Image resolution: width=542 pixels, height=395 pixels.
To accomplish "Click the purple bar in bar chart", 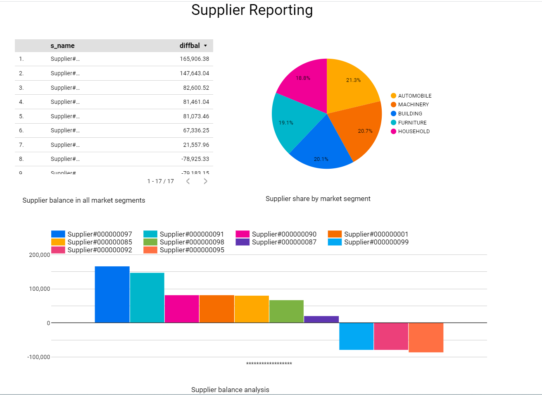I will [321, 319].
